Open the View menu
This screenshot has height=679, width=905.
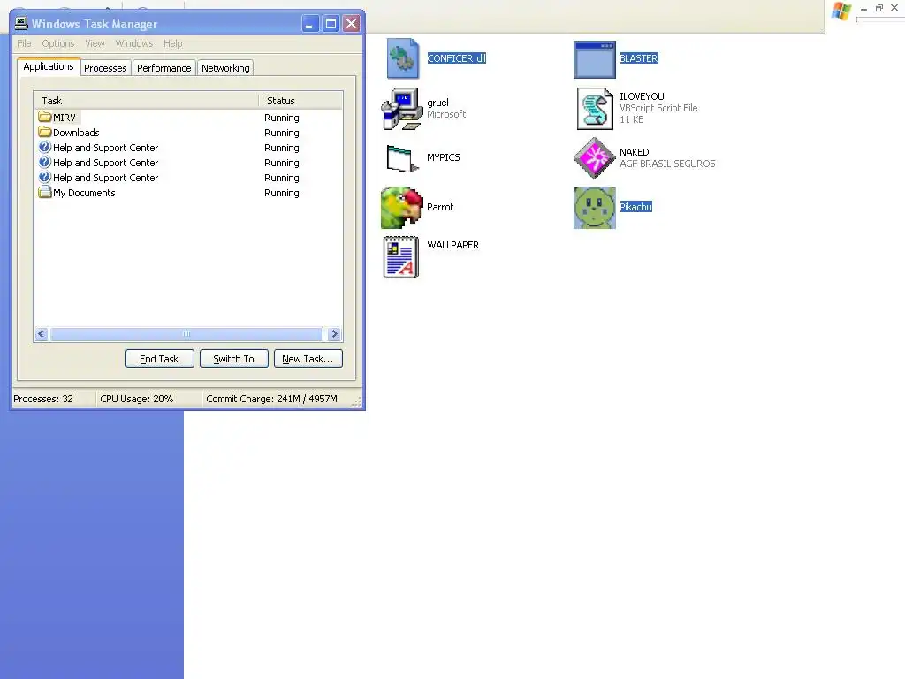(x=95, y=43)
